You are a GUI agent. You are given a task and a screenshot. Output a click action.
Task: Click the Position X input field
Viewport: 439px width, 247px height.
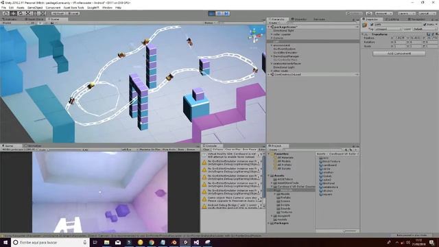click(x=401, y=38)
